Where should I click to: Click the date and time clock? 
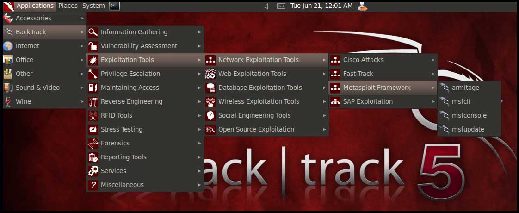(x=321, y=6)
